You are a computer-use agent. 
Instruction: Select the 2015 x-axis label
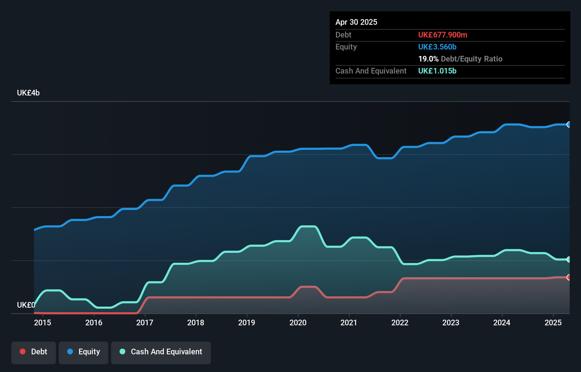point(42,322)
